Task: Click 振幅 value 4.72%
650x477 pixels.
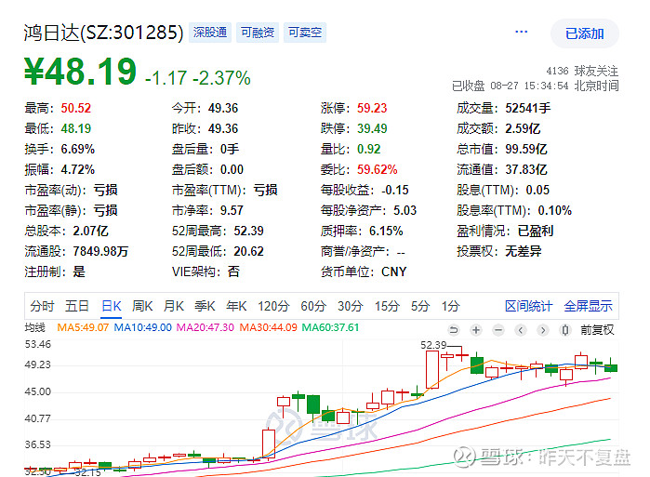Action: (78, 169)
